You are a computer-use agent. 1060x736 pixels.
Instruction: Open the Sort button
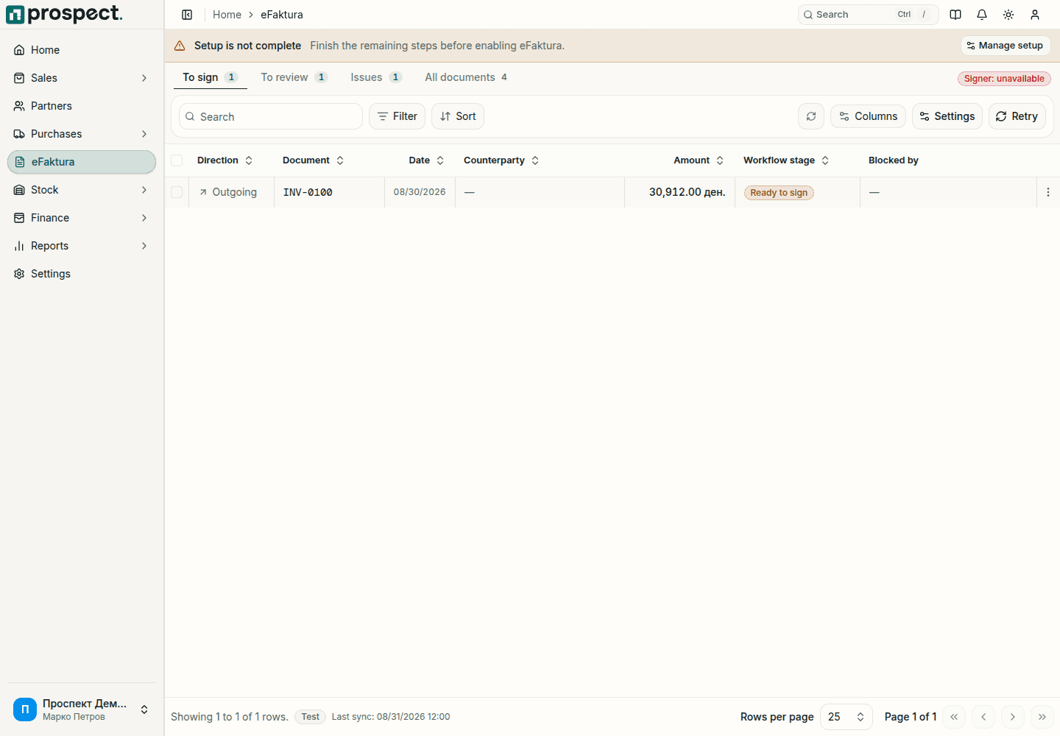(x=458, y=116)
